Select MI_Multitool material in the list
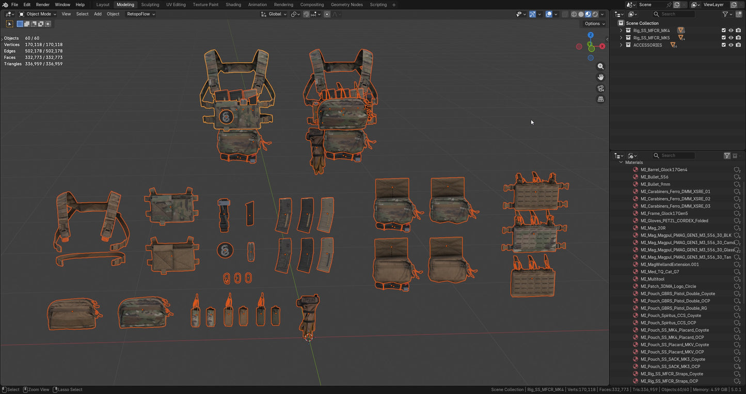The width and height of the screenshot is (746, 394). coord(652,279)
